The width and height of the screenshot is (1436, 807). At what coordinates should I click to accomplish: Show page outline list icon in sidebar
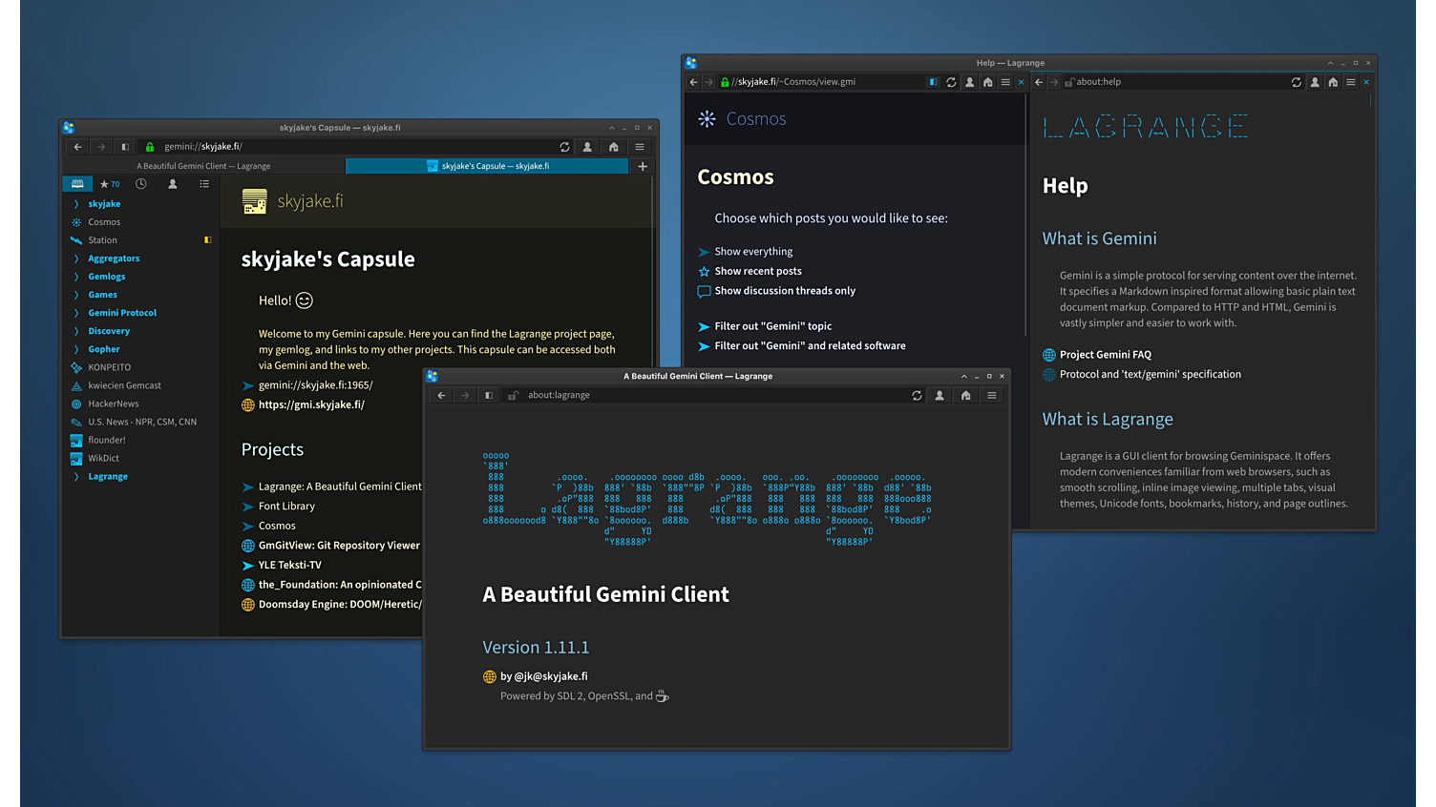(x=204, y=184)
